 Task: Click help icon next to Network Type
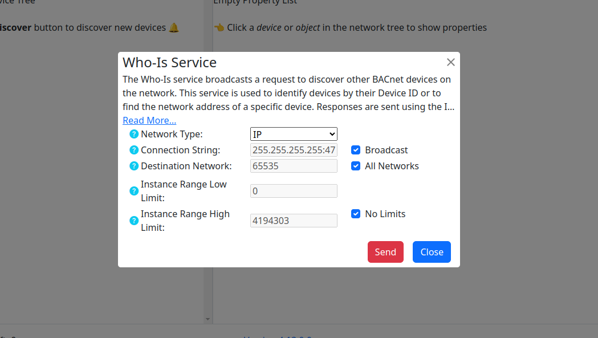pos(134,135)
